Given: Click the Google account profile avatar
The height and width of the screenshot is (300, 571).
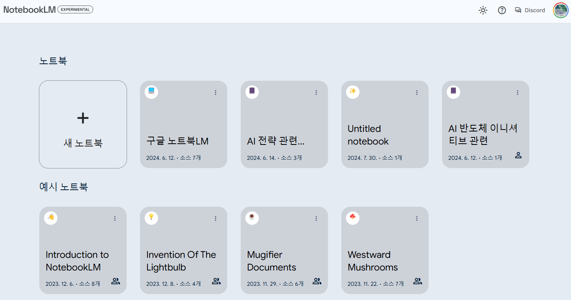Looking at the screenshot, I should [x=560, y=10].
